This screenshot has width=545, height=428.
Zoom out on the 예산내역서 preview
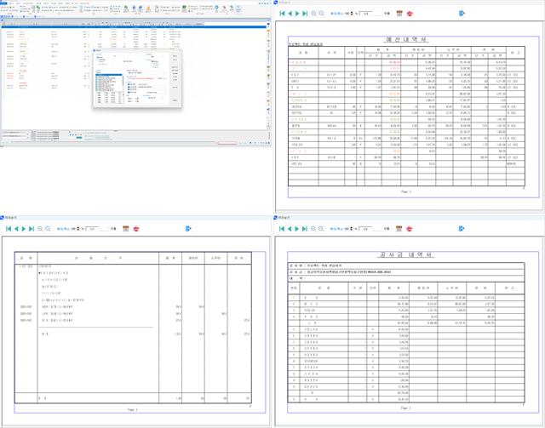(321, 14)
